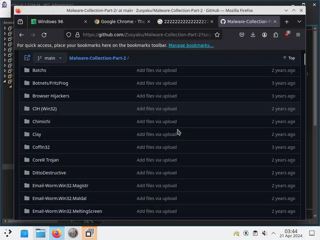The height and width of the screenshot is (240, 320).
Task: Open the Firefox hamburger menu
Action: [x=298, y=35]
